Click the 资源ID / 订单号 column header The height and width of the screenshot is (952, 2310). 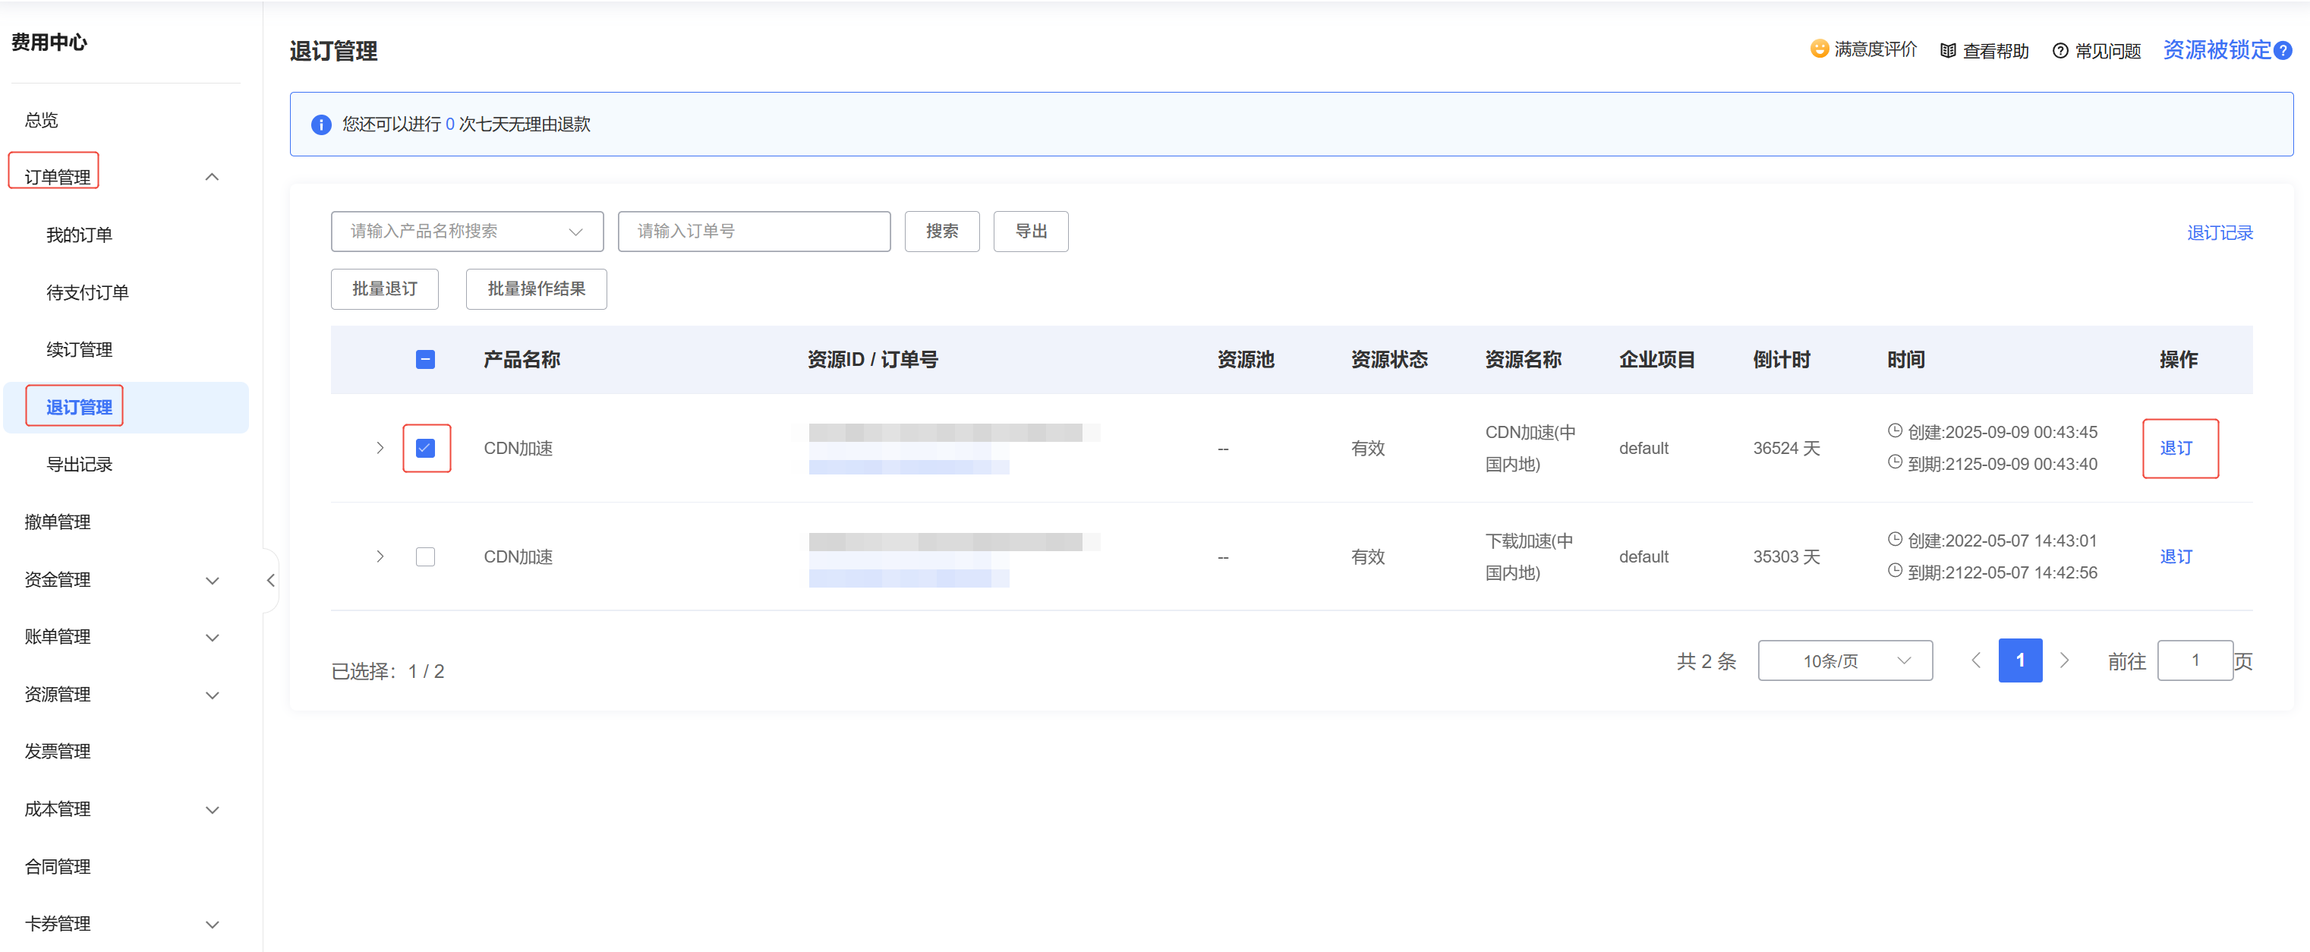coord(872,359)
